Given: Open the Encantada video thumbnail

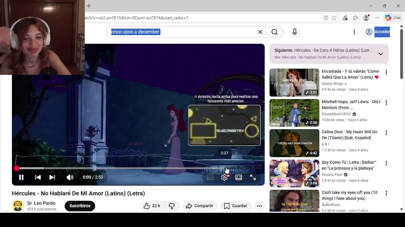Looking at the screenshot, I should point(294,83).
